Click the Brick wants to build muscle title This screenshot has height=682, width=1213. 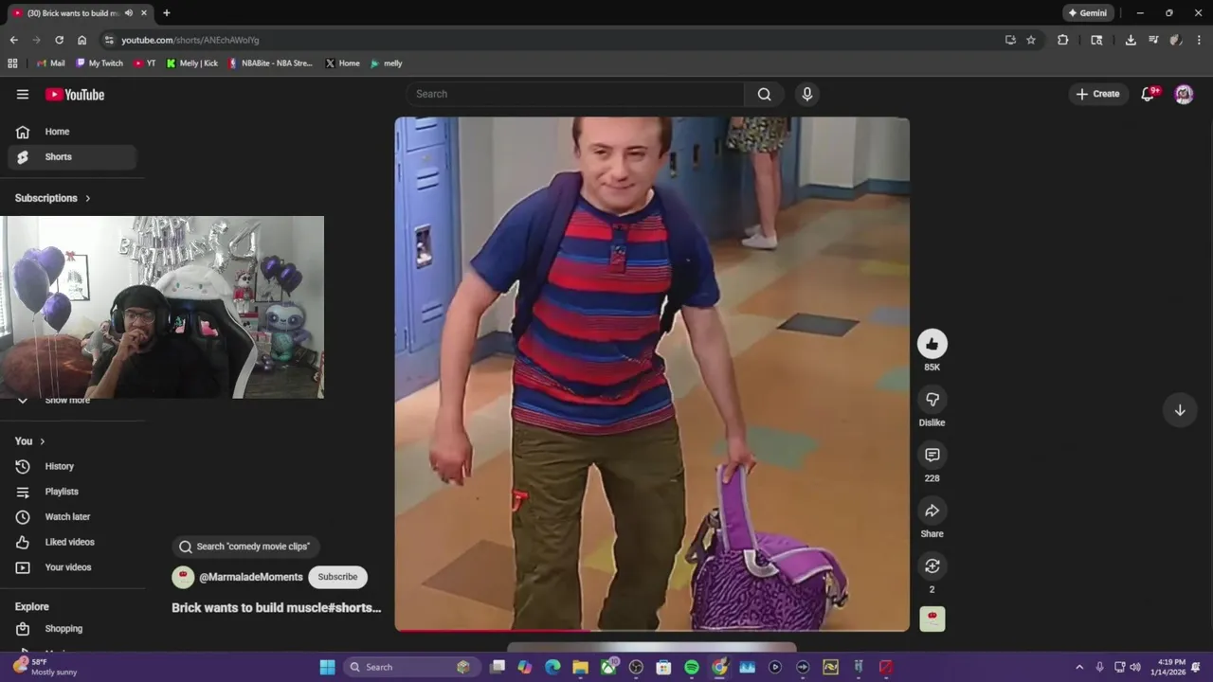pyautogui.click(x=277, y=607)
